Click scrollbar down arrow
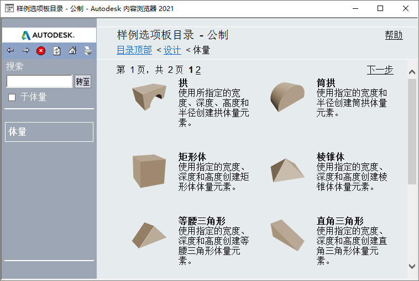Viewport: 419px width, 281px height. [412, 266]
